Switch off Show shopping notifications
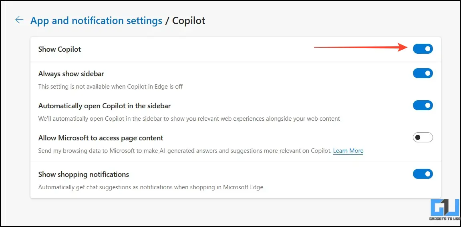The image size is (461, 227). click(x=423, y=174)
